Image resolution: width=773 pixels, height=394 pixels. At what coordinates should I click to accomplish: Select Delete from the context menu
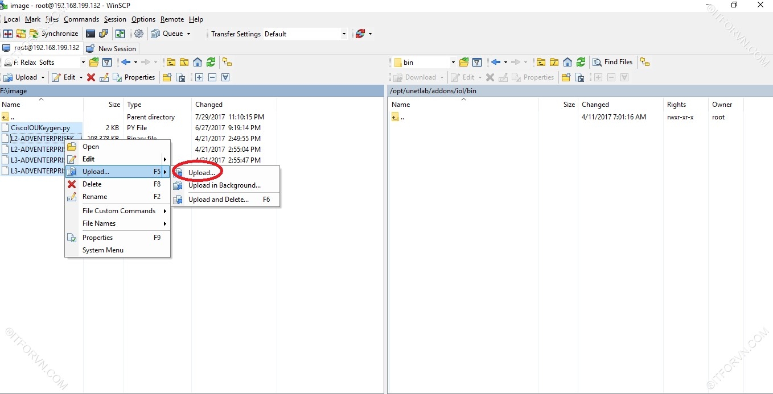(92, 184)
